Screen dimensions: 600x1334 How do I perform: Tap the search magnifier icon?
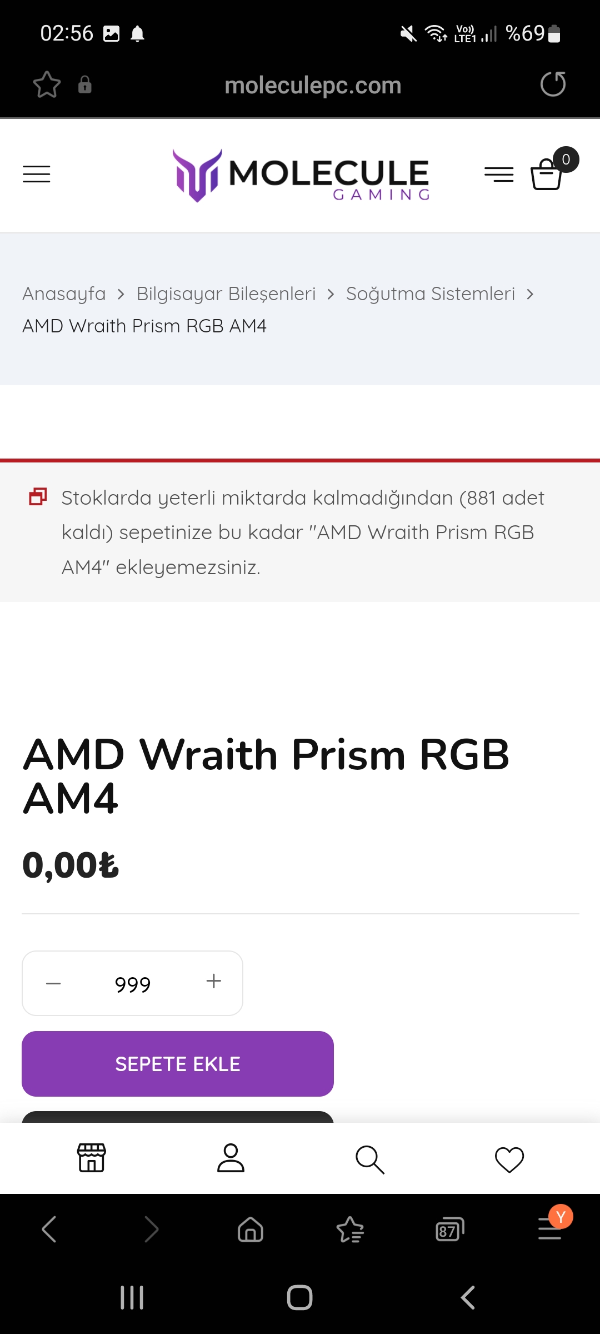[369, 1159]
